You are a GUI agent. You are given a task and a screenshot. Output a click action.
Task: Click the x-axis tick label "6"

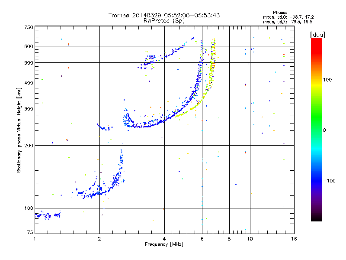(202, 239)
